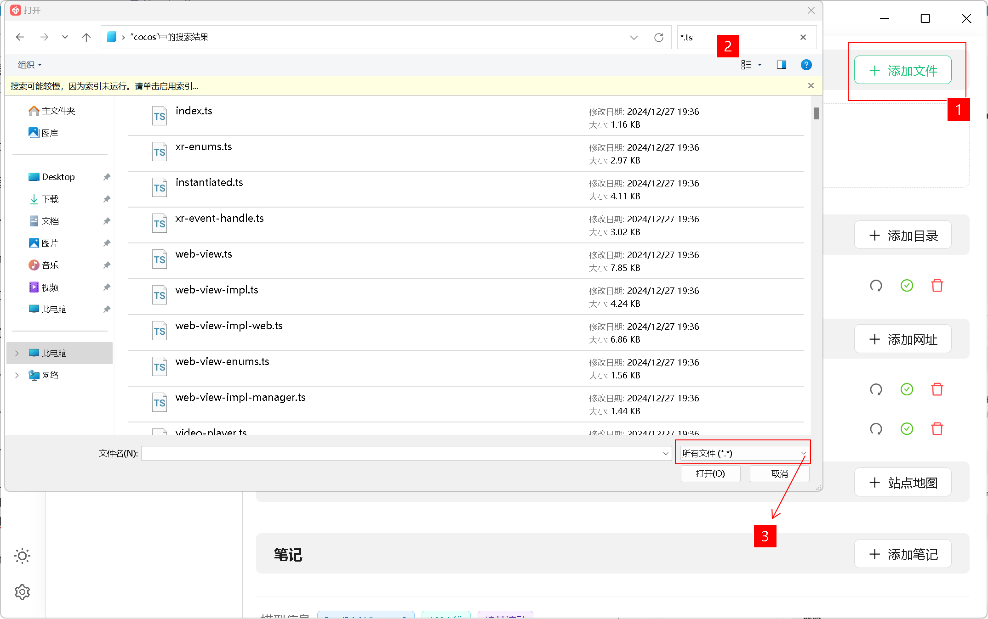Open the dialog help icon
The height and width of the screenshot is (619, 988).
click(806, 65)
